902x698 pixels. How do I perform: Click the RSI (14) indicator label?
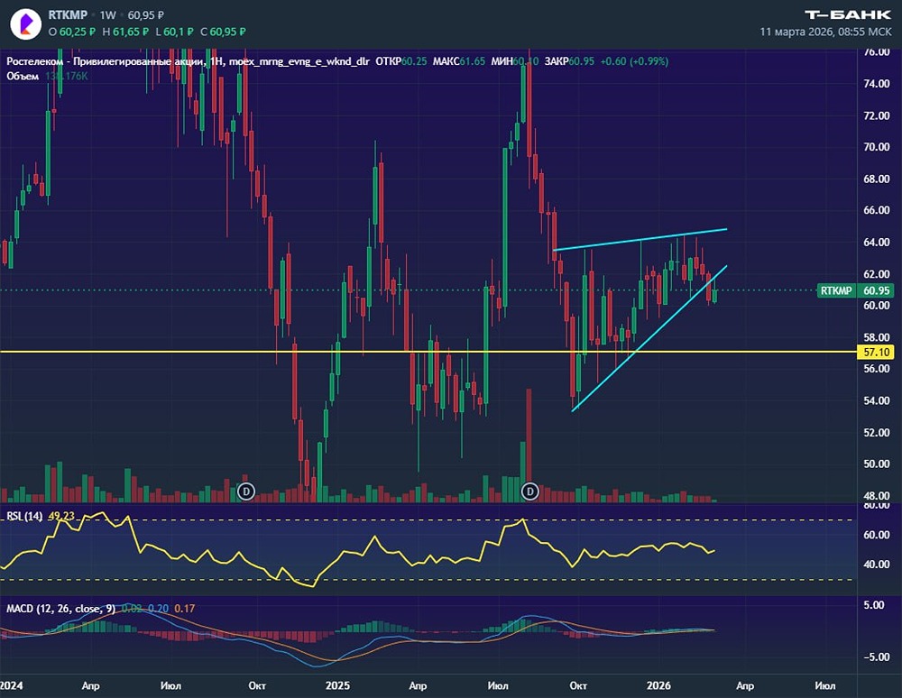pos(24,517)
